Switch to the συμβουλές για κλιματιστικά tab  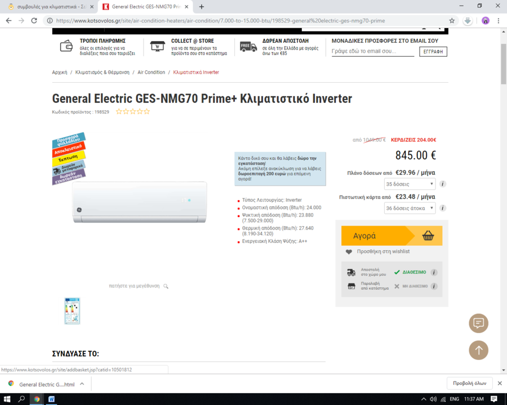(x=51, y=6)
